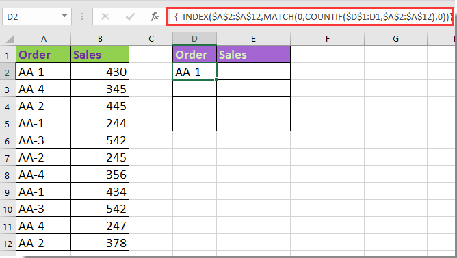Screen dimensions: 457x258
Task: Click inside the Name Box showing D2
Action: [32, 16]
